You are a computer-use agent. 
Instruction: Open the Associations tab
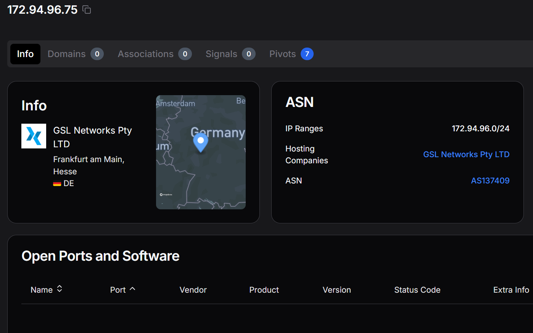pyautogui.click(x=145, y=54)
